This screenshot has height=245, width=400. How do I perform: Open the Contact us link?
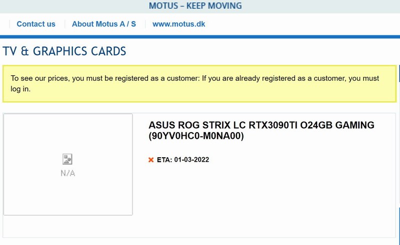point(36,24)
